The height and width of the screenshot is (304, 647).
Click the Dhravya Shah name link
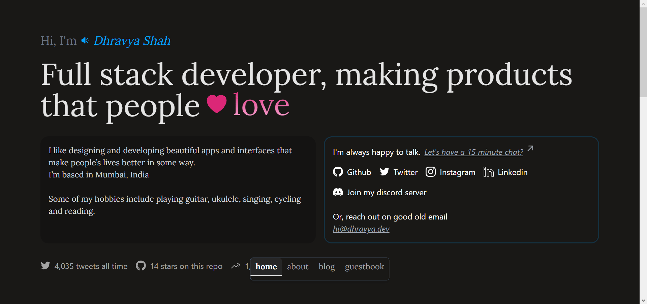click(x=132, y=41)
